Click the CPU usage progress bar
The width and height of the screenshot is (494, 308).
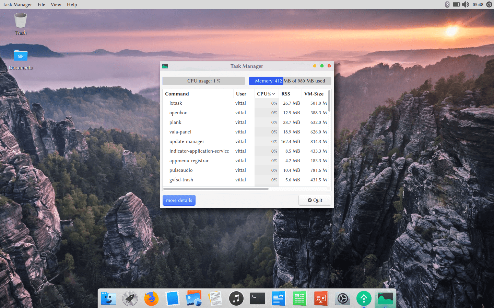click(x=204, y=81)
